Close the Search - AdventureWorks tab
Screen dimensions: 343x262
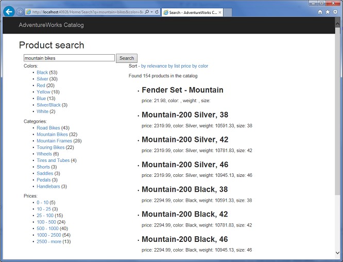(220, 12)
